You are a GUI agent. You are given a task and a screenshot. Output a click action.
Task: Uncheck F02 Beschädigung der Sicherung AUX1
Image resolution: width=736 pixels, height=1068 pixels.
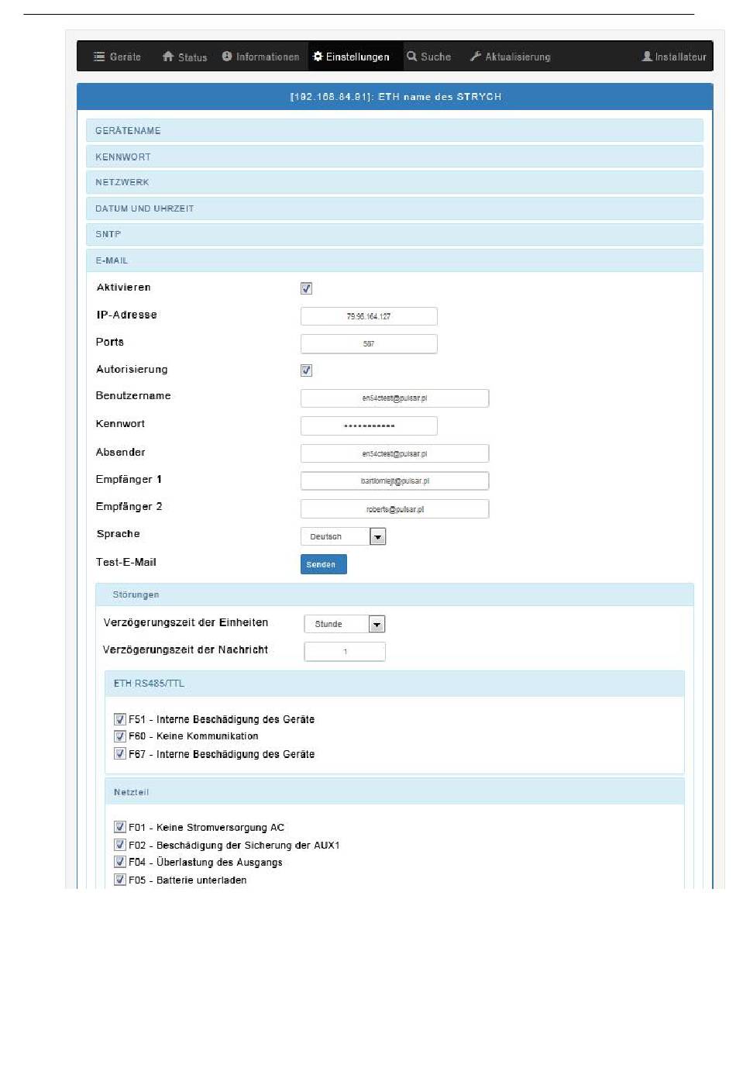tap(120, 845)
